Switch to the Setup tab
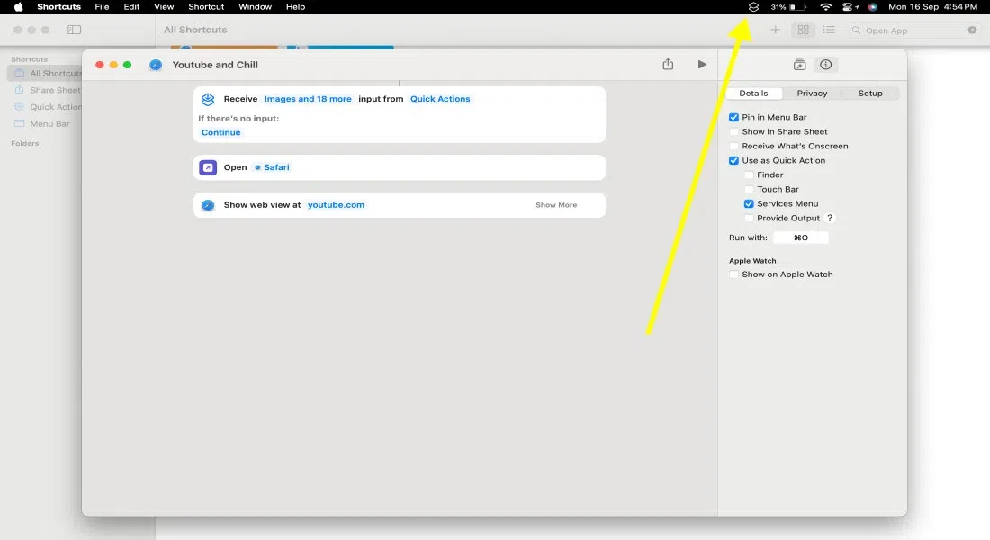Viewport: 990px width, 540px height. (x=870, y=94)
